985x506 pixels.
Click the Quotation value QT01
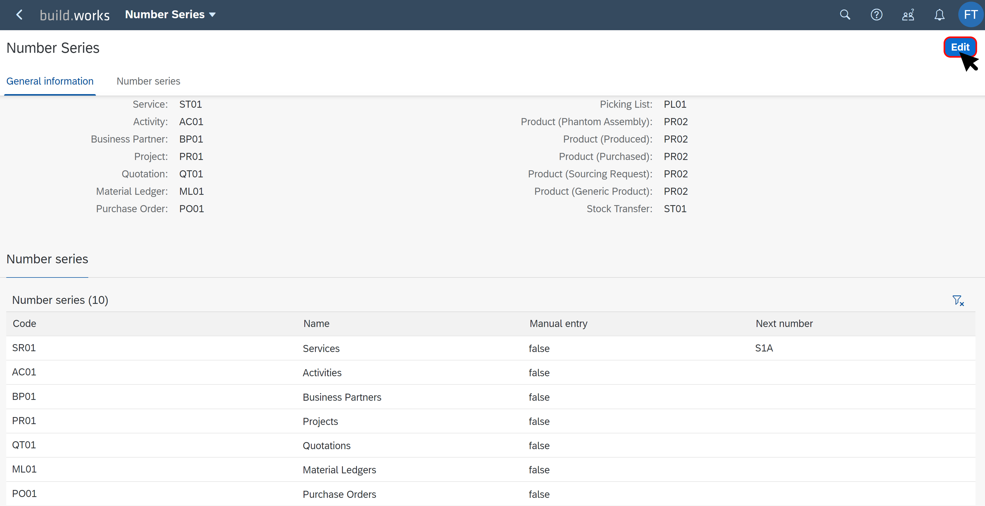(191, 174)
